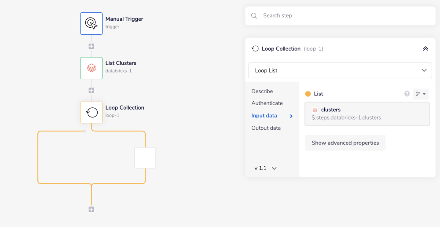This screenshot has width=440, height=227.
Task: Switch to the Authenticate tab
Action: pyautogui.click(x=267, y=103)
